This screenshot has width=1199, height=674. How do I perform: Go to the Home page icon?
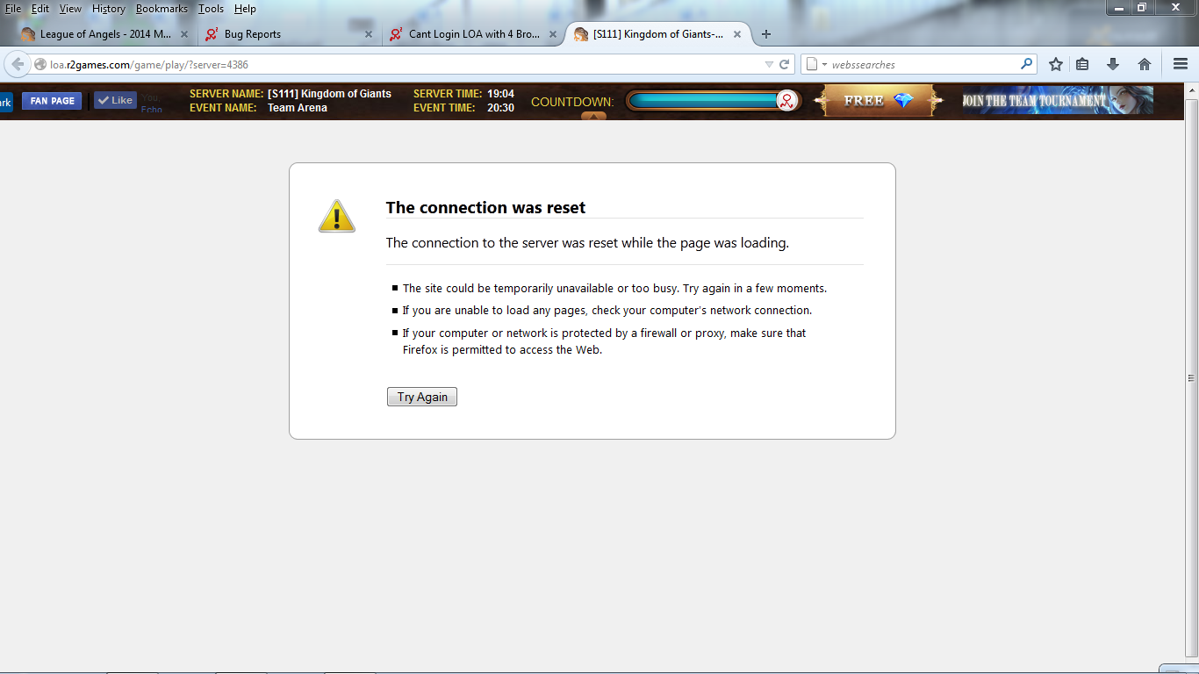coord(1145,64)
